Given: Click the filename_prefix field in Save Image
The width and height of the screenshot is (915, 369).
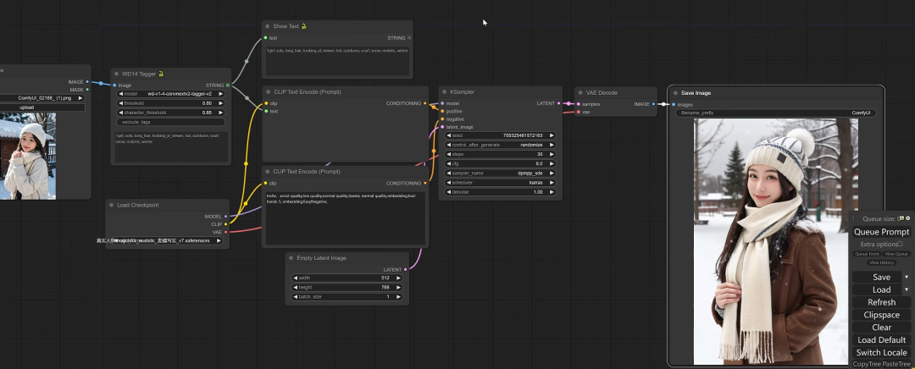Looking at the screenshot, I should 776,113.
